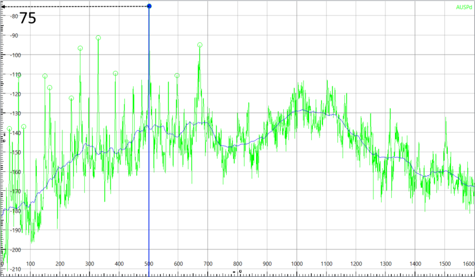The image size is (475, 277).
Task: Click the dashed arrow head at left edge
Action: (x=3, y=7)
